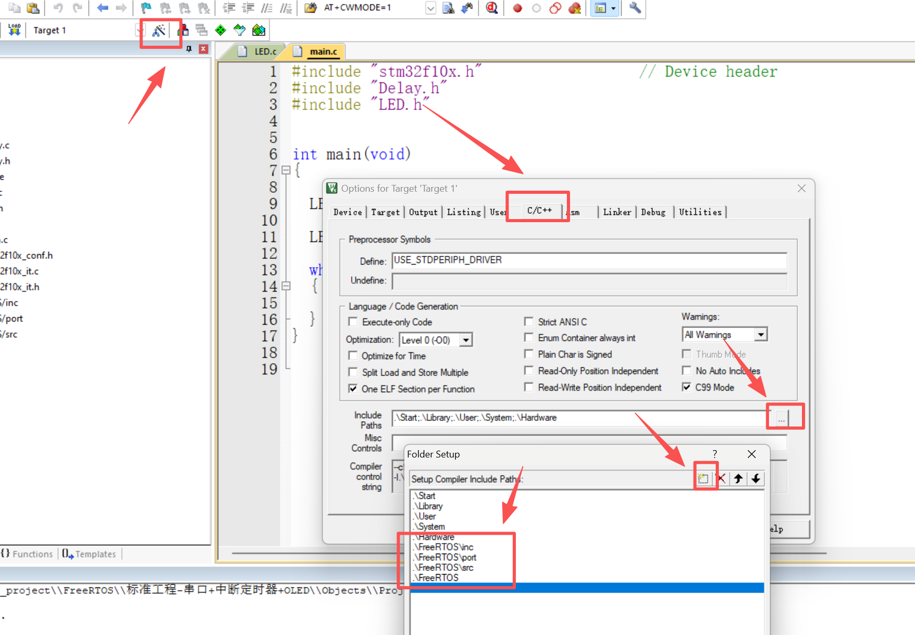Expand the find text AT+CWMODE=1 dropdown

pos(430,8)
